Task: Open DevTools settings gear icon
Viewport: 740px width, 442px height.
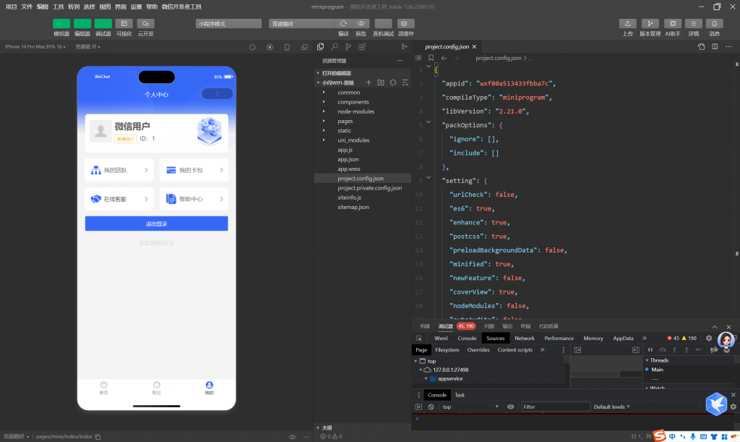Action: tap(709, 338)
